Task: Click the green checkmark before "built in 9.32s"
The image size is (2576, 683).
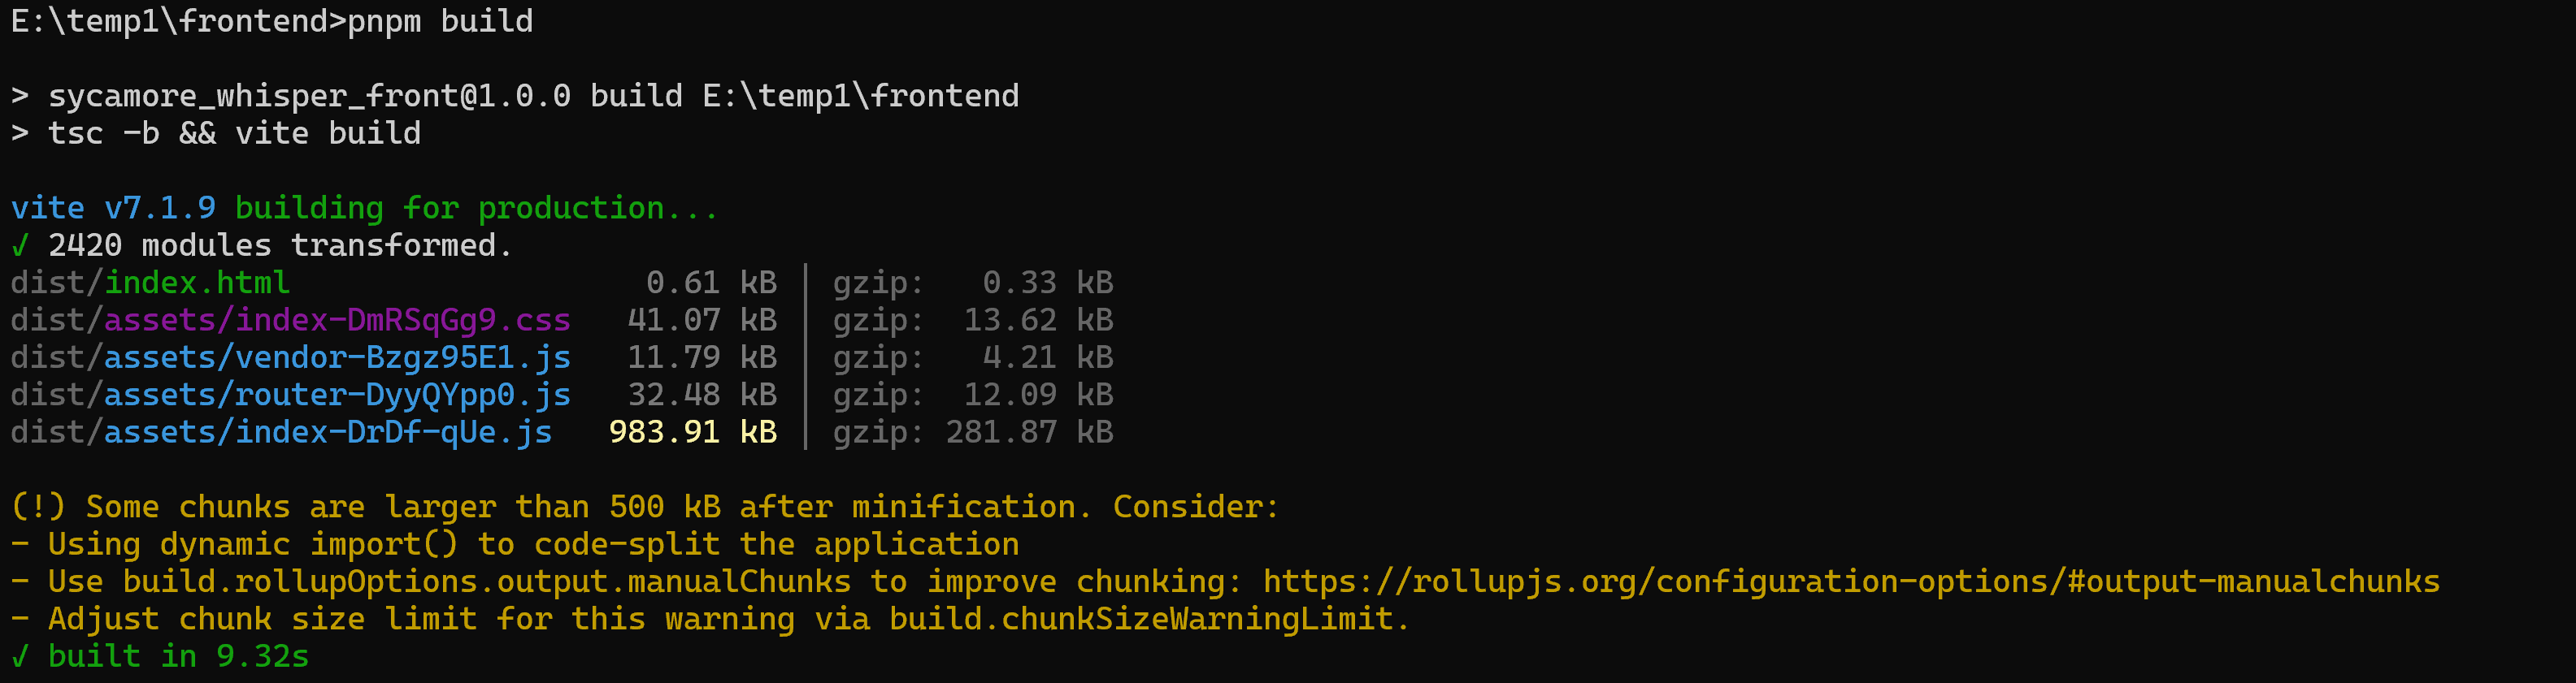Action: [19, 657]
